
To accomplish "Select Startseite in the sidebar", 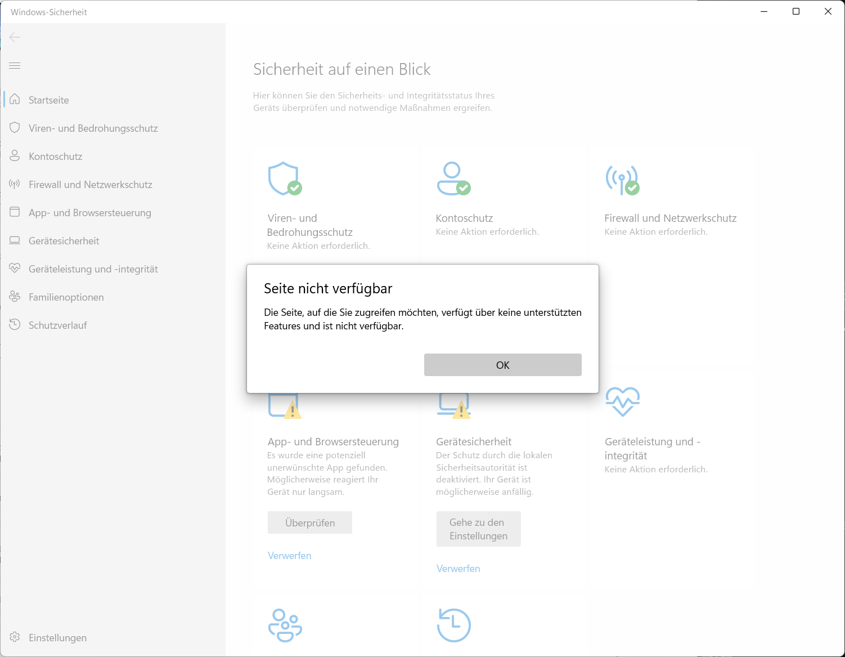I will (x=113, y=100).
